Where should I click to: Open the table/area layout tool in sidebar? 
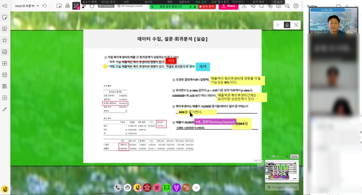pyautogui.click(x=4, y=75)
